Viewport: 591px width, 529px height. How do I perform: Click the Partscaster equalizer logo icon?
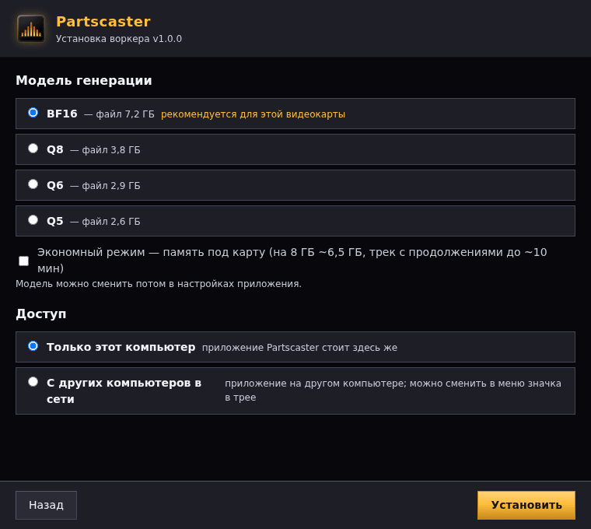click(x=31, y=29)
